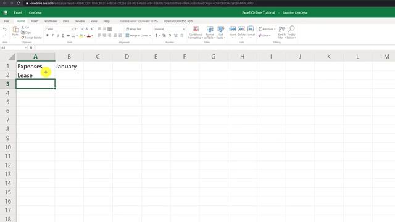Open the Borders dropdown arrow
This screenshot has height=222, width=395.
tap(77, 36)
